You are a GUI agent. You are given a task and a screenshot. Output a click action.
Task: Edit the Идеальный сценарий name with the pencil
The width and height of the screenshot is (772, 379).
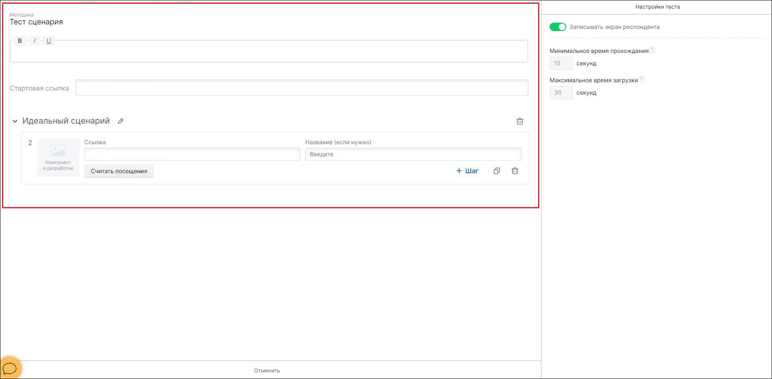point(121,121)
